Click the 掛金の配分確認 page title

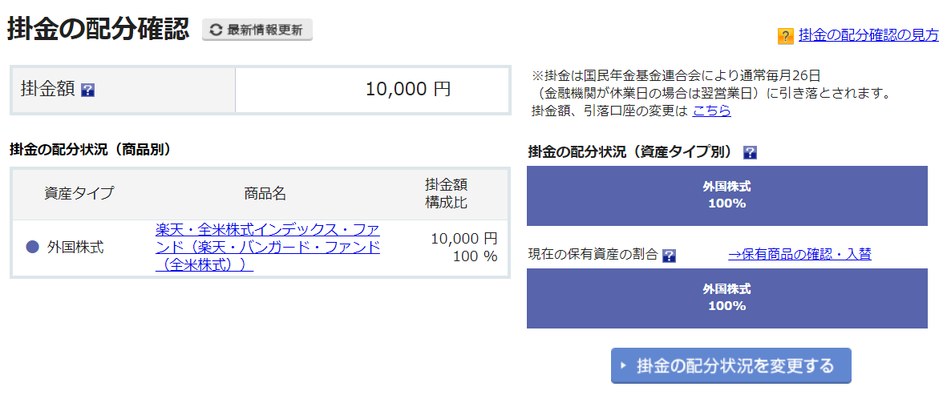tap(99, 29)
